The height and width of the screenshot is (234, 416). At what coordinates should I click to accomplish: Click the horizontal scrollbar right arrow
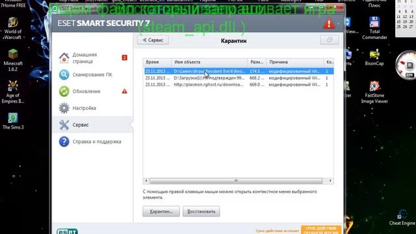(x=330, y=181)
